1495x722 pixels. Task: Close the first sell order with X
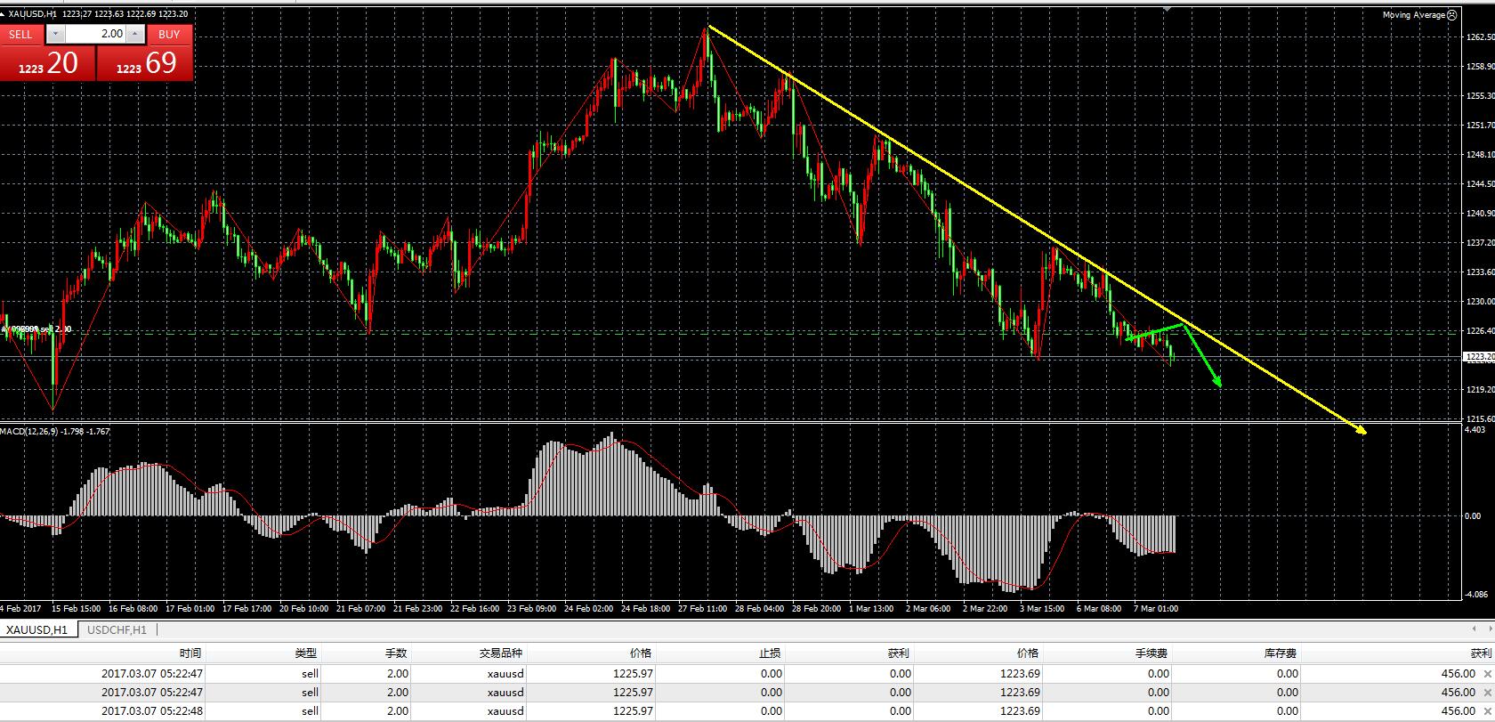click(x=1486, y=674)
